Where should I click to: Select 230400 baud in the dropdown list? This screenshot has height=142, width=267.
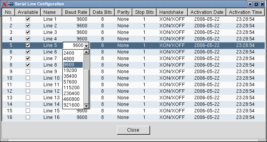73,94
